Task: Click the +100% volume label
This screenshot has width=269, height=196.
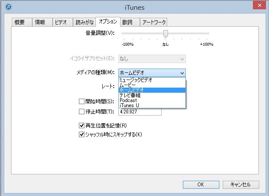Action: coord(207,44)
